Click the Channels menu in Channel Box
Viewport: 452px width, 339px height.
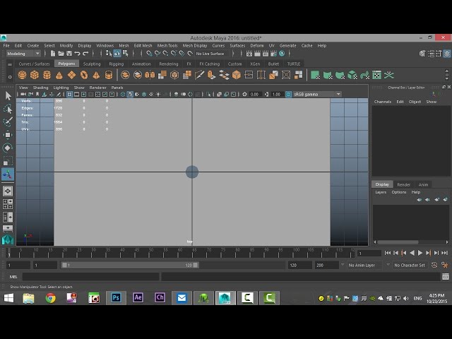[x=383, y=102]
